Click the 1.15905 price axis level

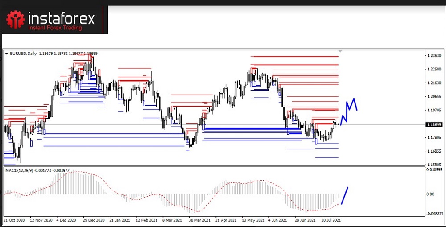[435, 165]
